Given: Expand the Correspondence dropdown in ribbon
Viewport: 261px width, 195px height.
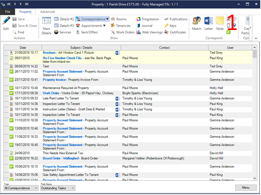Looking at the screenshot, I should (x=108, y=19).
